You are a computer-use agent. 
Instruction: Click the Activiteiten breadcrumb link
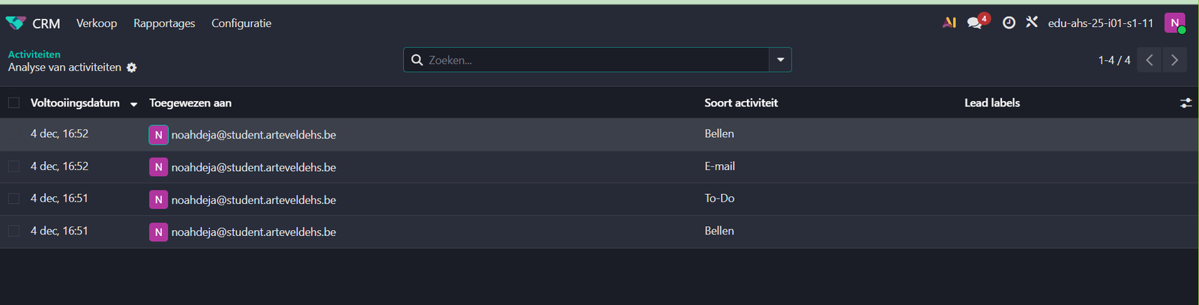pos(34,54)
